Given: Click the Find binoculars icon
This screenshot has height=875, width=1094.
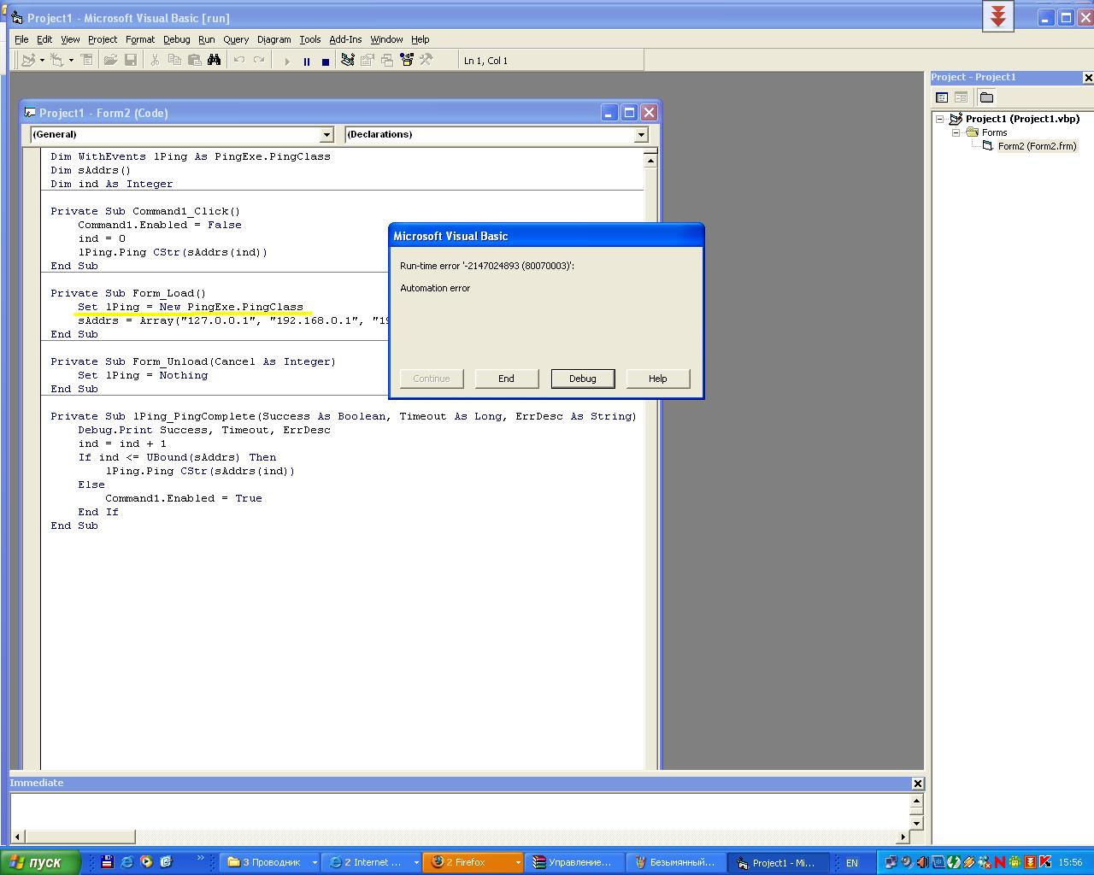Looking at the screenshot, I should click(x=214, y=60).
